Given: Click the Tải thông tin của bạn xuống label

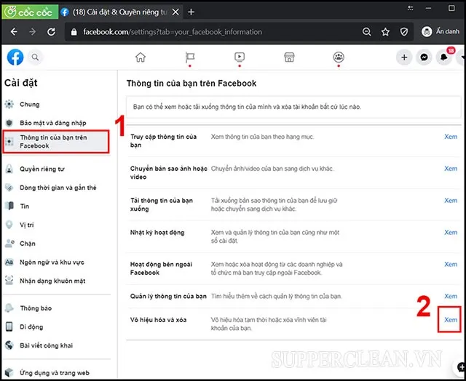Looking at the screenshot, I should pos(162,205).
